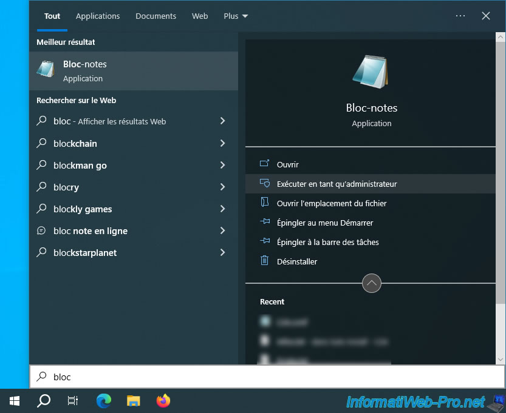Screen dimensions: 506x413
Task: Click the search icon next to blocry
Action: [x=42, y=187]
